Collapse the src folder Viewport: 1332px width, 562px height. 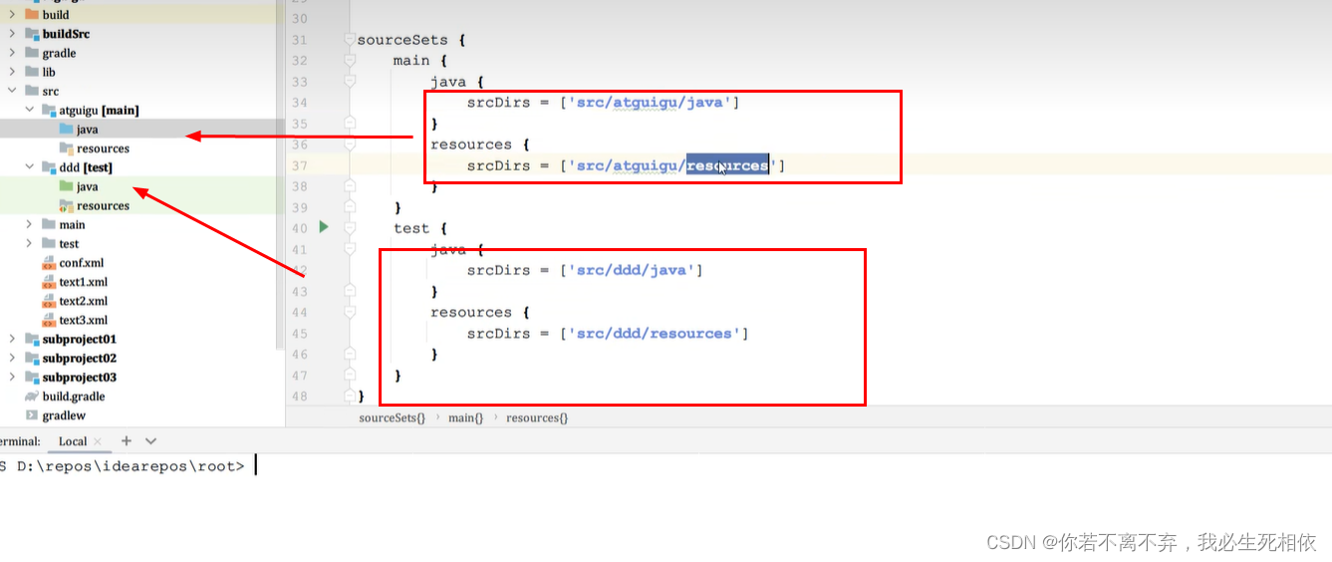(12, 91)
